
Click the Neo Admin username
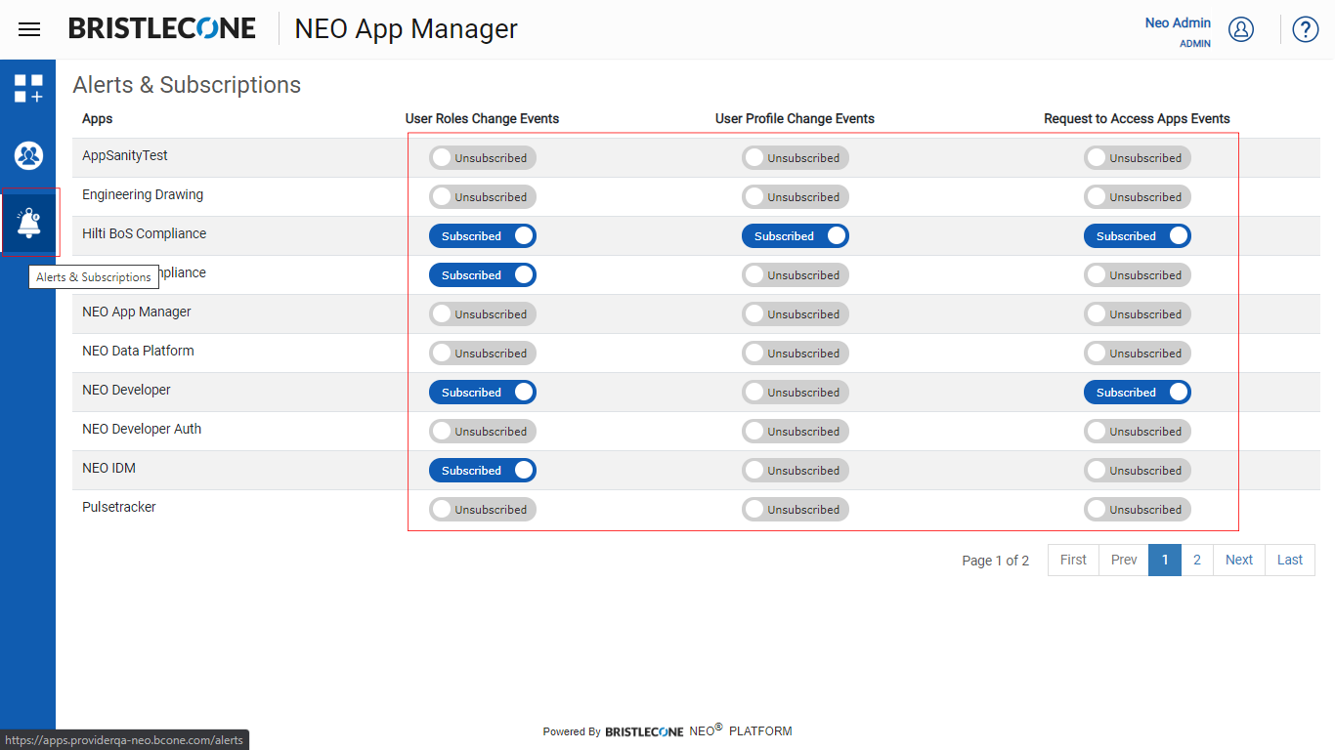[1178, 22]
